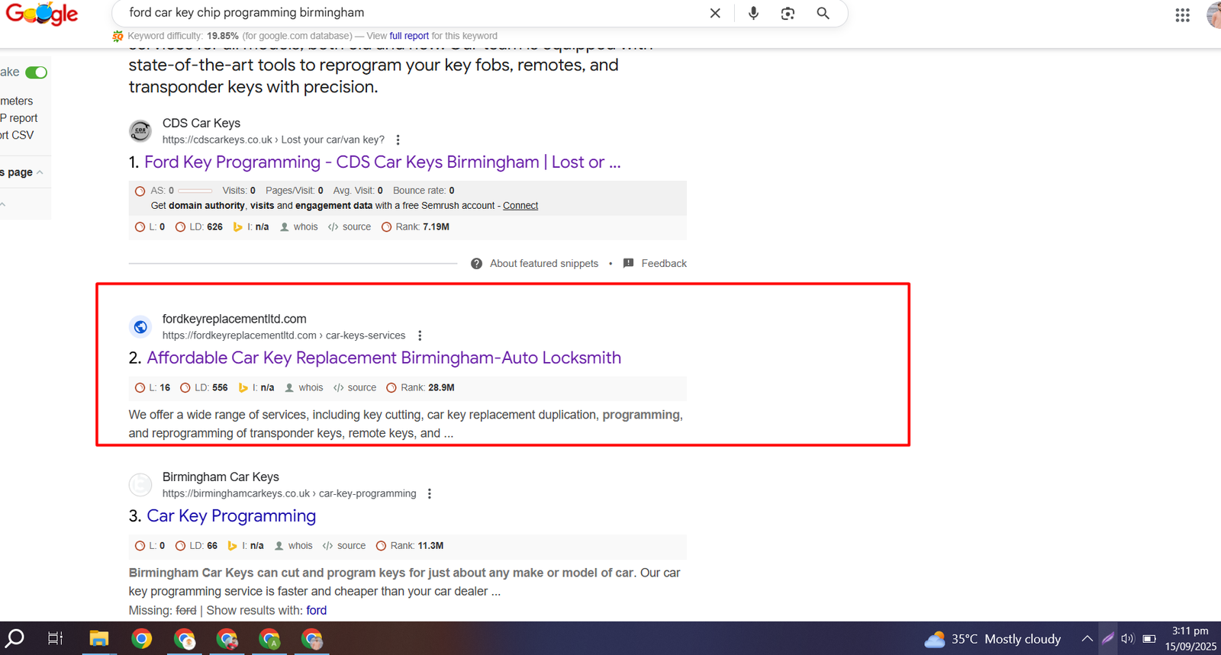This screenshot has width=1221, height=655.
Task: Open more options for CDS Car Keys result
Action: pos(398,140)
